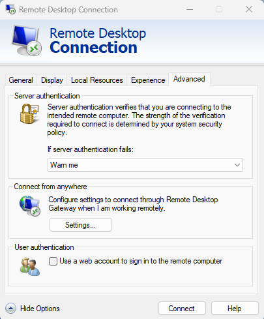Go to the Experience tab
The width and height of the screenshot is (264, 319).
pyautogui.click(x=148, y=80)
